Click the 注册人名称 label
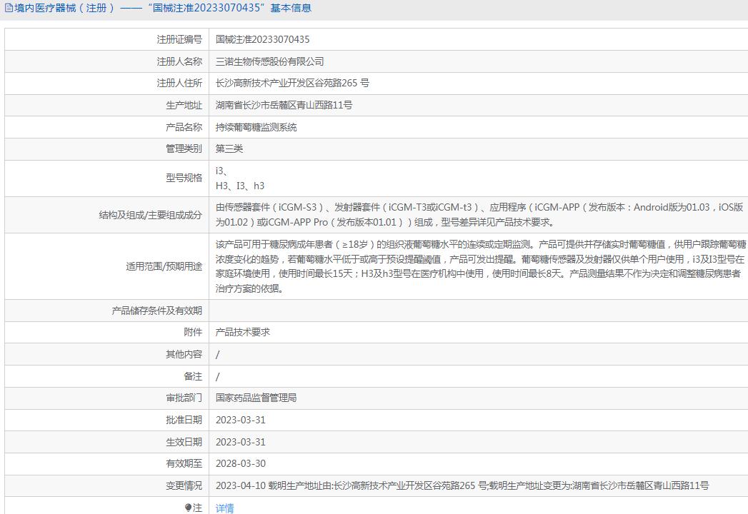Viewport: 748px width, 514px height. point(179,61)
